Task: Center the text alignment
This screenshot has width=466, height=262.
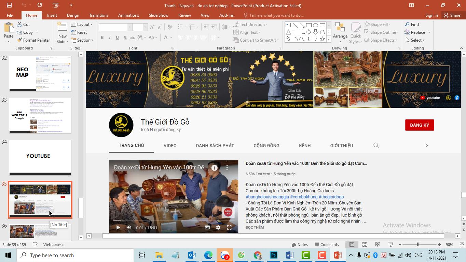Action: [x=188, y=38]
